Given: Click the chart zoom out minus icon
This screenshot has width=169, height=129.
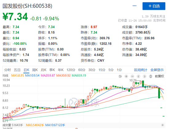Looking at the screenshot, I should click(x=132, y=76).
